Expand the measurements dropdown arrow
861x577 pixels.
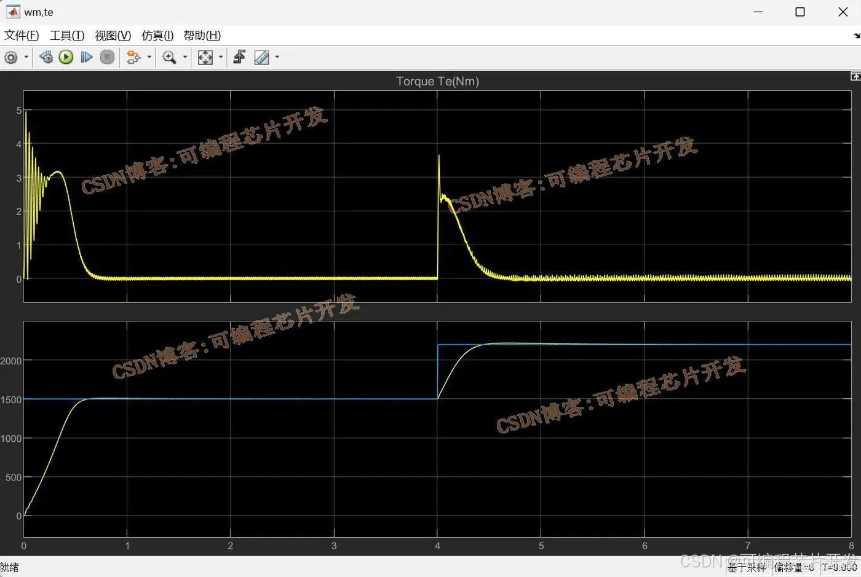pos(277,57)
